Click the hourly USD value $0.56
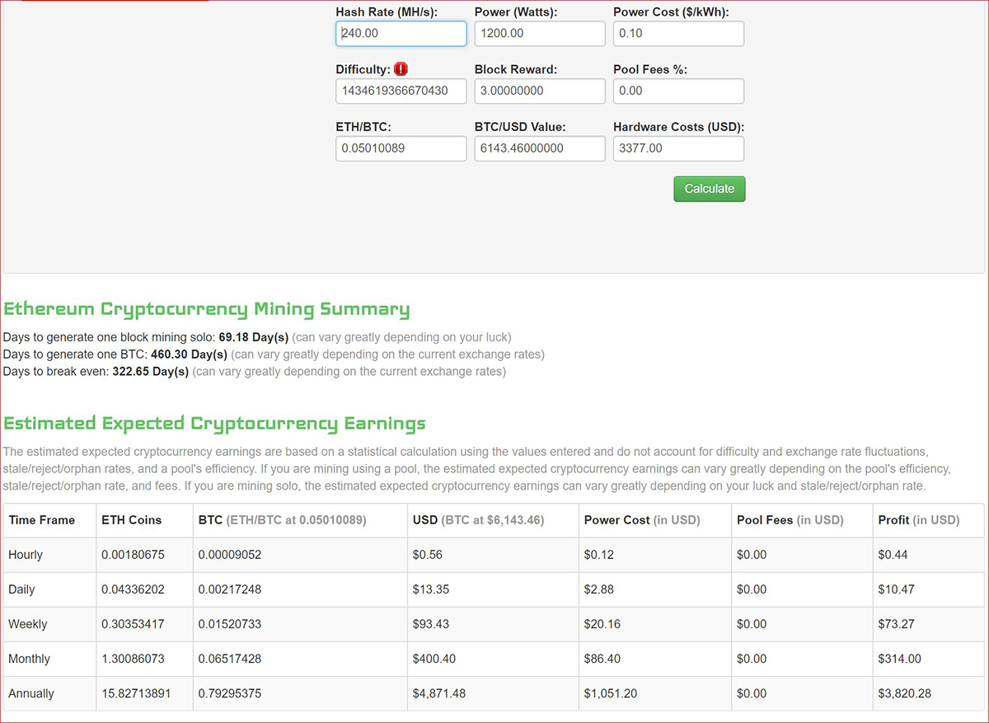Image resolution: width=989 pixels, height=723 pixels. [x=428, y=555]
